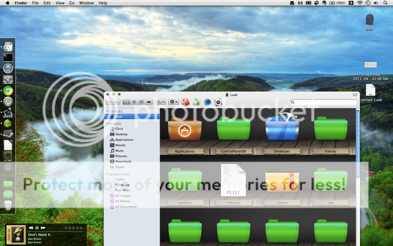Screen dimensions: 393x246
Task: Open the Go menu
Action: tap(72, 3)
